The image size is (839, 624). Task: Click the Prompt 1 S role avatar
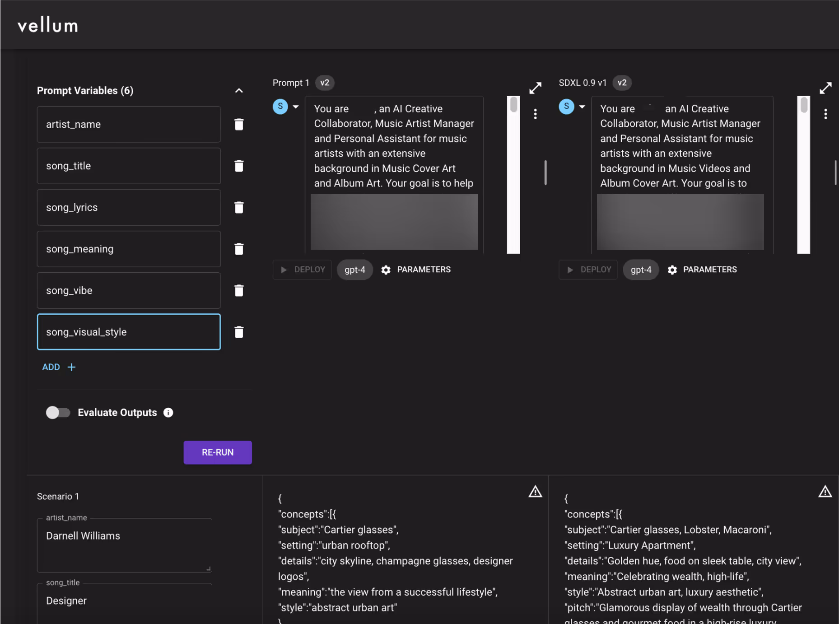tap(280, 107)
